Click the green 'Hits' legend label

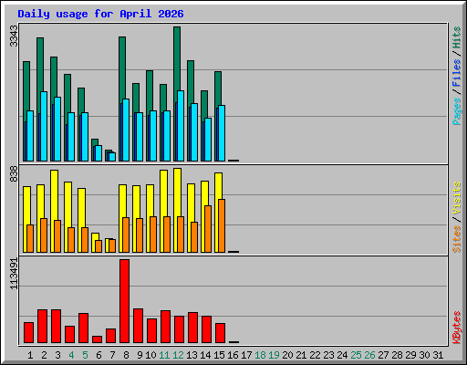[x=457, y=37]
